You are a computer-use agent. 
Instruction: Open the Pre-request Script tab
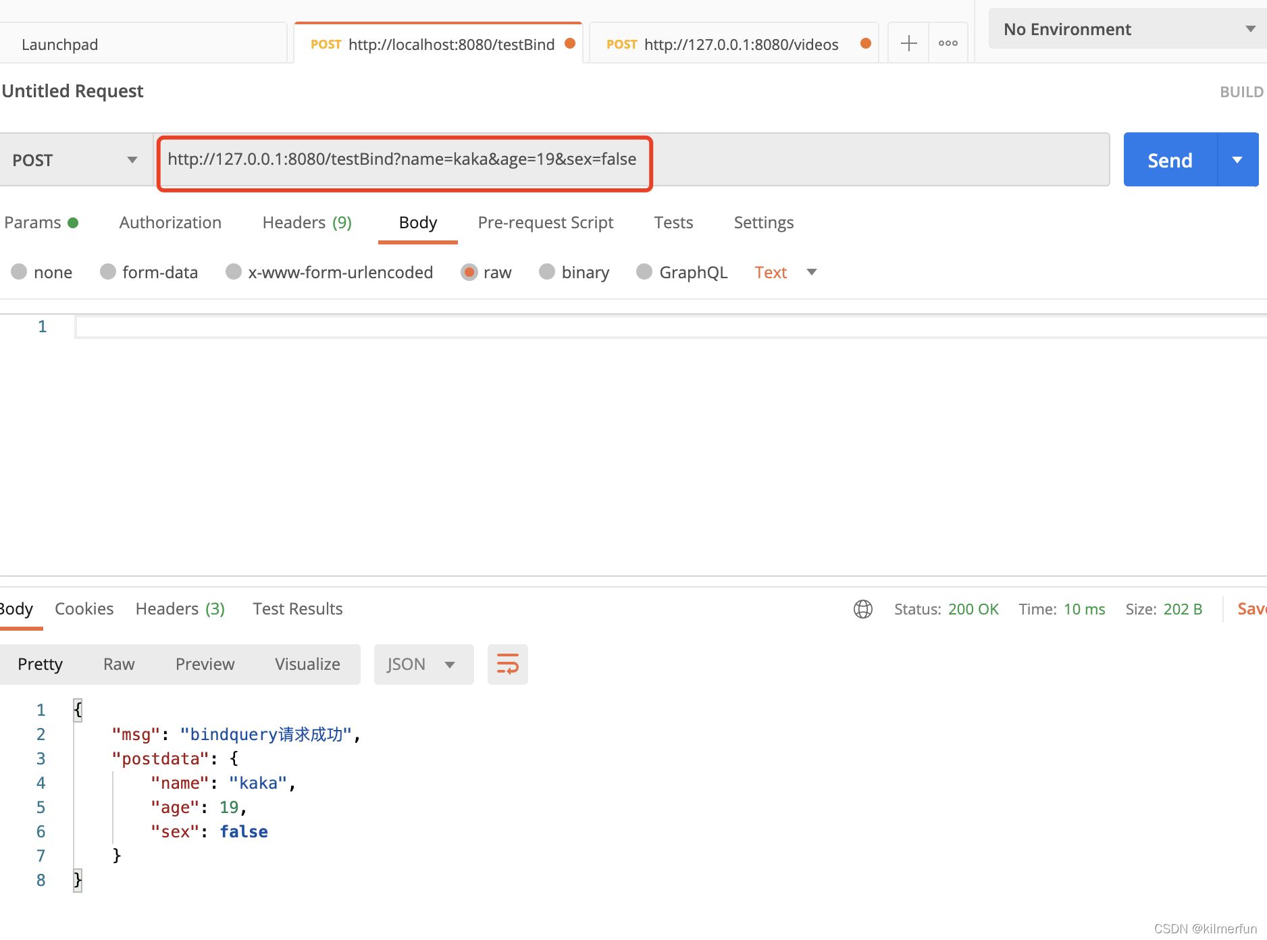coord(546,222)
